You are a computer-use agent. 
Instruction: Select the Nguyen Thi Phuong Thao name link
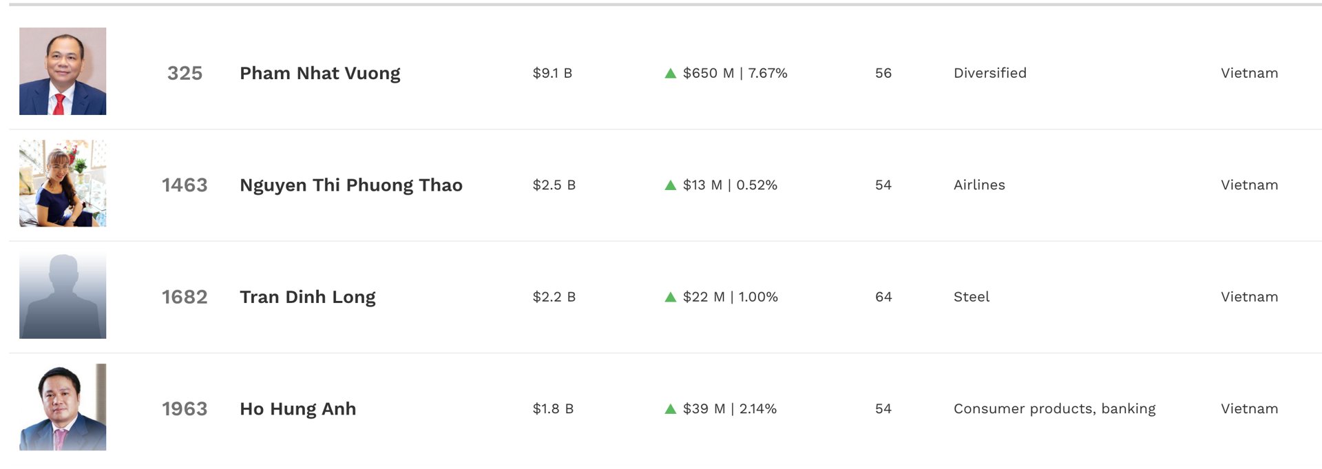pos(350,185)
